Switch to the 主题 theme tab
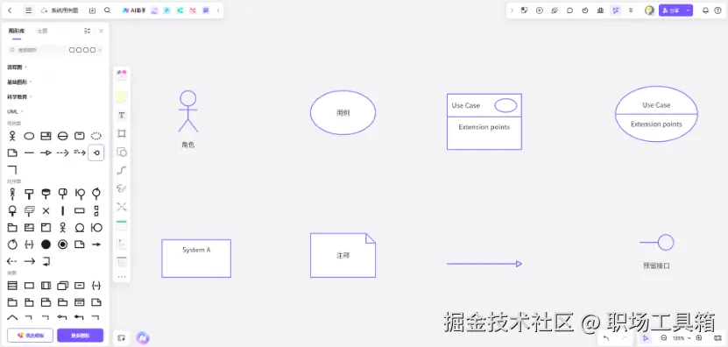Screen dimensions: 728x347 click(42, 32)
